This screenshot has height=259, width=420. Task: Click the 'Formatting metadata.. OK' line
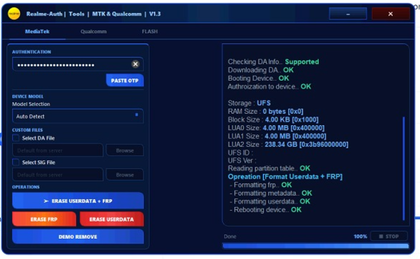(271, 193)
